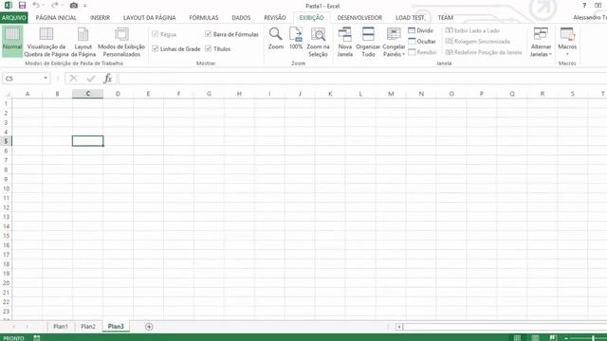Switch to LAYOUT DA PÁGINA tab
Image resolution: width=607 pixels, height=341 pixels.
[150, 18]
